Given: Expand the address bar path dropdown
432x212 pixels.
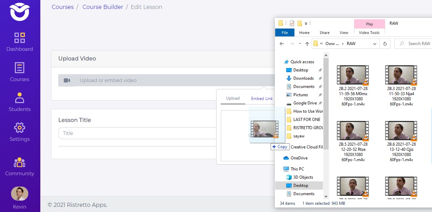Looking at the screenshot, I should (375, 44).
